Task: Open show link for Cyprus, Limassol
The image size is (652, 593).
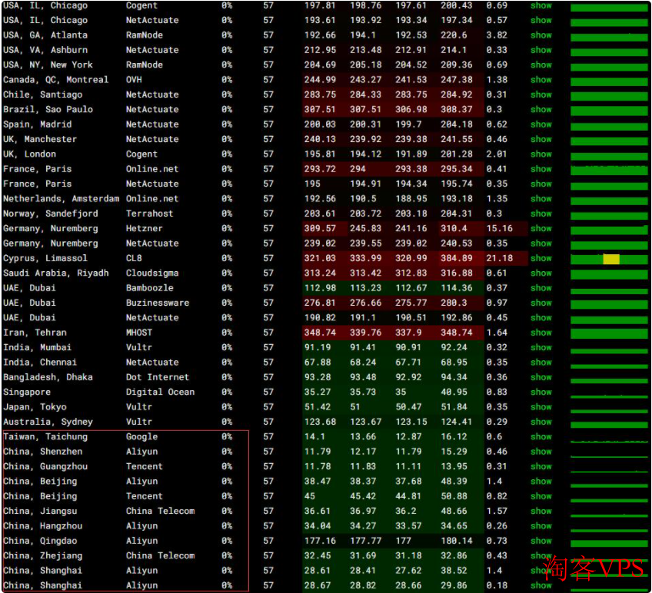Action: [541, 258]
